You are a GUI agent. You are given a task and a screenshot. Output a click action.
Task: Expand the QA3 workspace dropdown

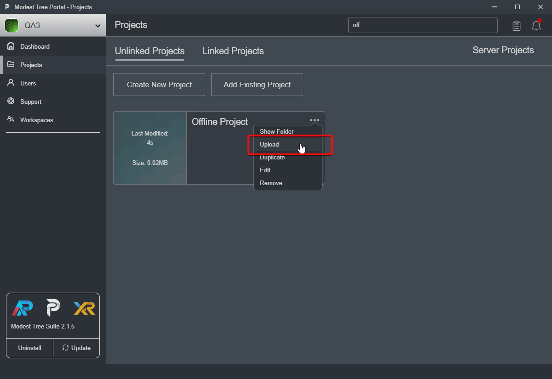[x=98, y=26]
